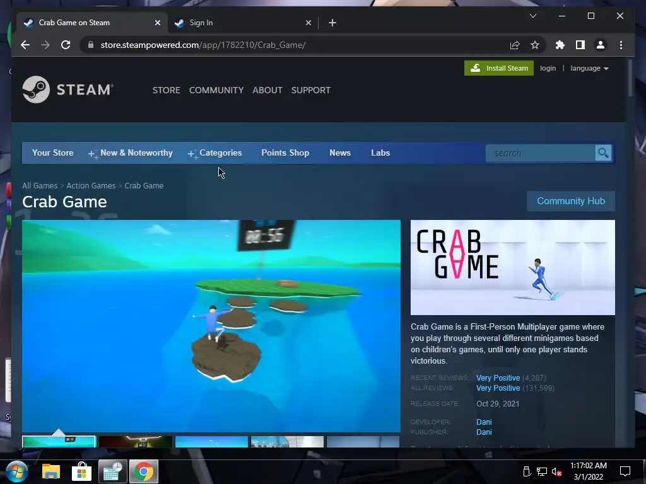Share this page via address bar icon
The width and height of the screenshot is (646, 484).
coord(515,45)
